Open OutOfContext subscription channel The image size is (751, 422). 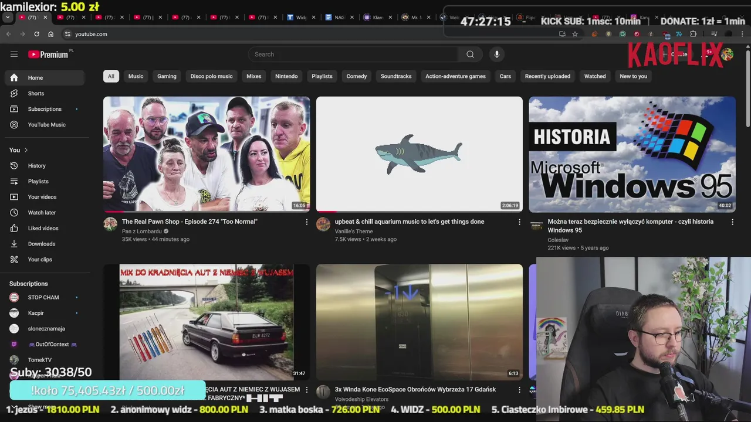click(x=45, y=344)
